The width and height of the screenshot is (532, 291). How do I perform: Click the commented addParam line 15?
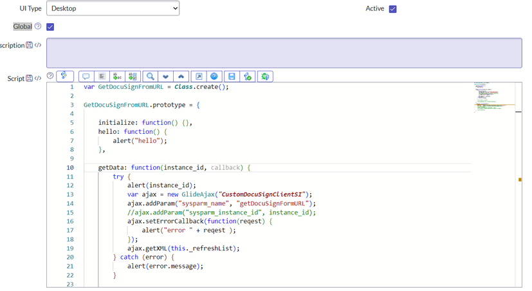click(221, 212)
